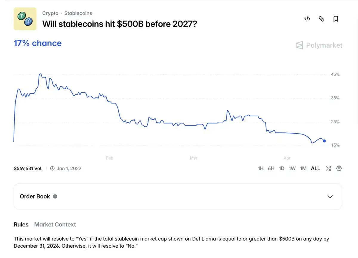The width and height of the screenshot is (358, 258).
Task: Bookmark this stablecoins market
Action: coord(336,19)
